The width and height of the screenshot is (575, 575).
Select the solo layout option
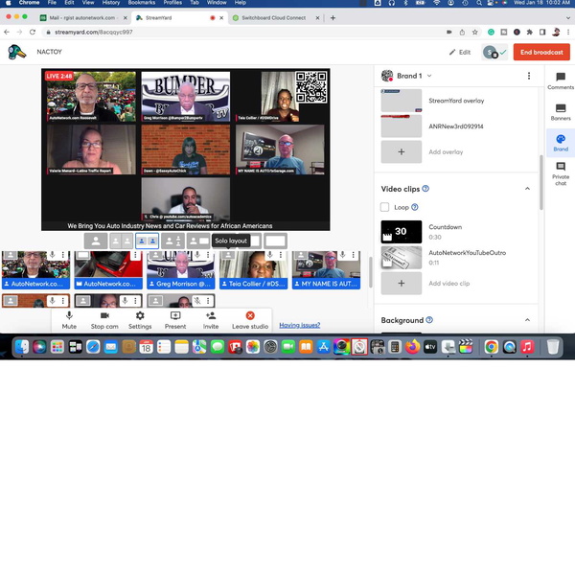pos(96,241)
